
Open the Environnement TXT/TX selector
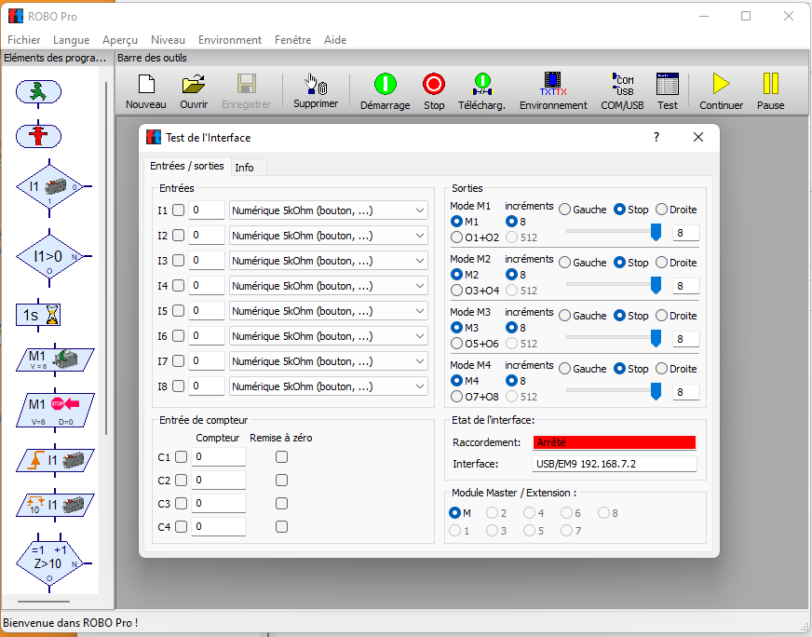(x=553, y=91)
